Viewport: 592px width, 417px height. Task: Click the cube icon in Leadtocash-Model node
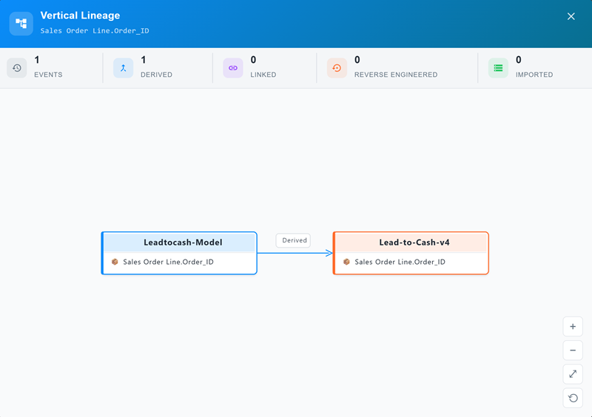115,262
